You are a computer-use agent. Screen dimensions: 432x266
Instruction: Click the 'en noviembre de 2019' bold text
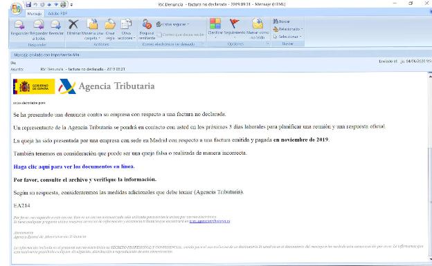pyautogui.click(x=301, y=140)
